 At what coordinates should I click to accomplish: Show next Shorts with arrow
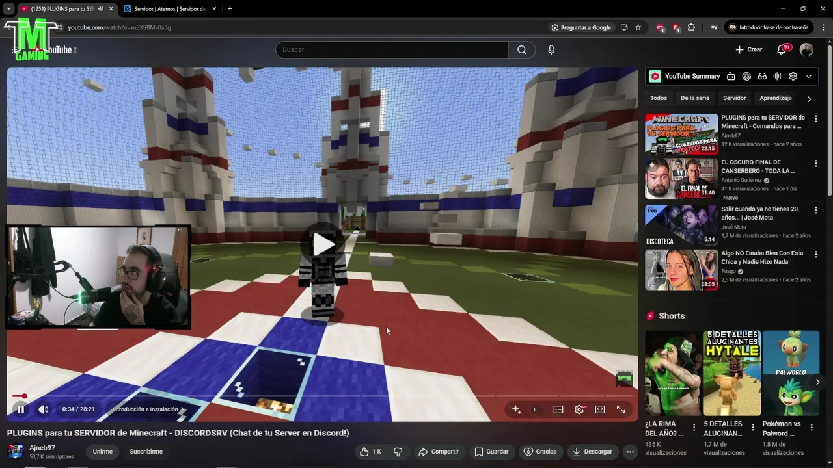[x=817, y=382]
